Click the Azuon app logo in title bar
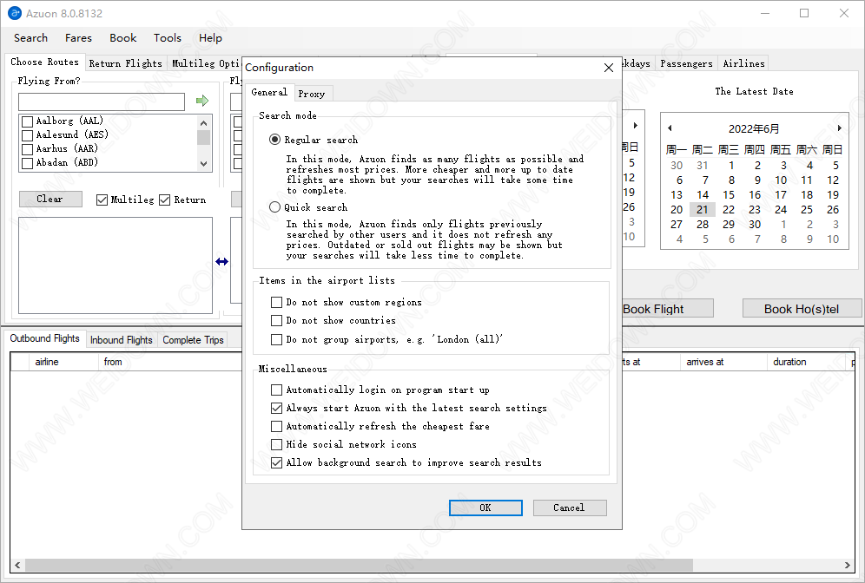 click(15, 13)
